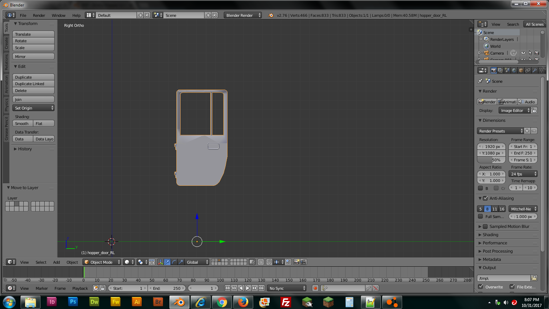The image size is (549, 309).
Task: Click the red auto-keyframe record button
Action: tap(315, 288)
